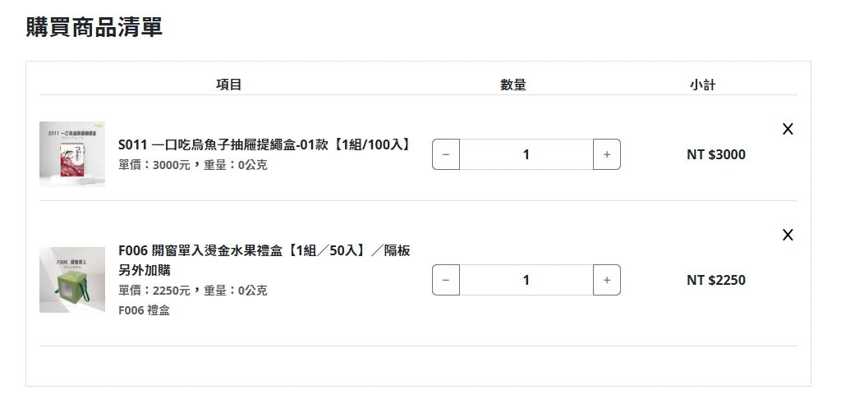Click the 小計 column header
The width and height of the screenshot is (841, 394).
click(x=702, y=84)
